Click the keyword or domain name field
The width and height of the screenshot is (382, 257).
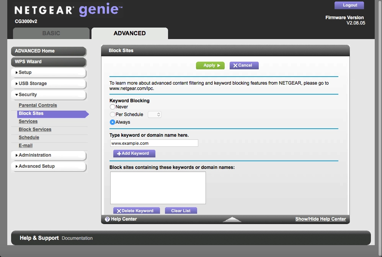[154, 143]
